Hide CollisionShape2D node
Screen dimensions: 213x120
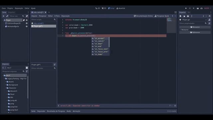pyautogui.click(x=27, y=23)
